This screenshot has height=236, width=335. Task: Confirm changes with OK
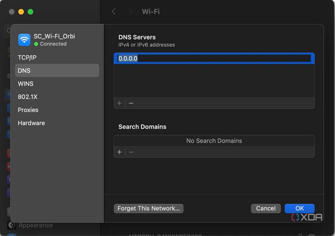point(300,208)
